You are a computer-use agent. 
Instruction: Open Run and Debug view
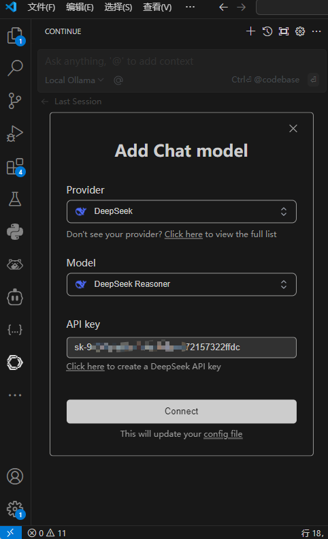[x=15, y=134]
